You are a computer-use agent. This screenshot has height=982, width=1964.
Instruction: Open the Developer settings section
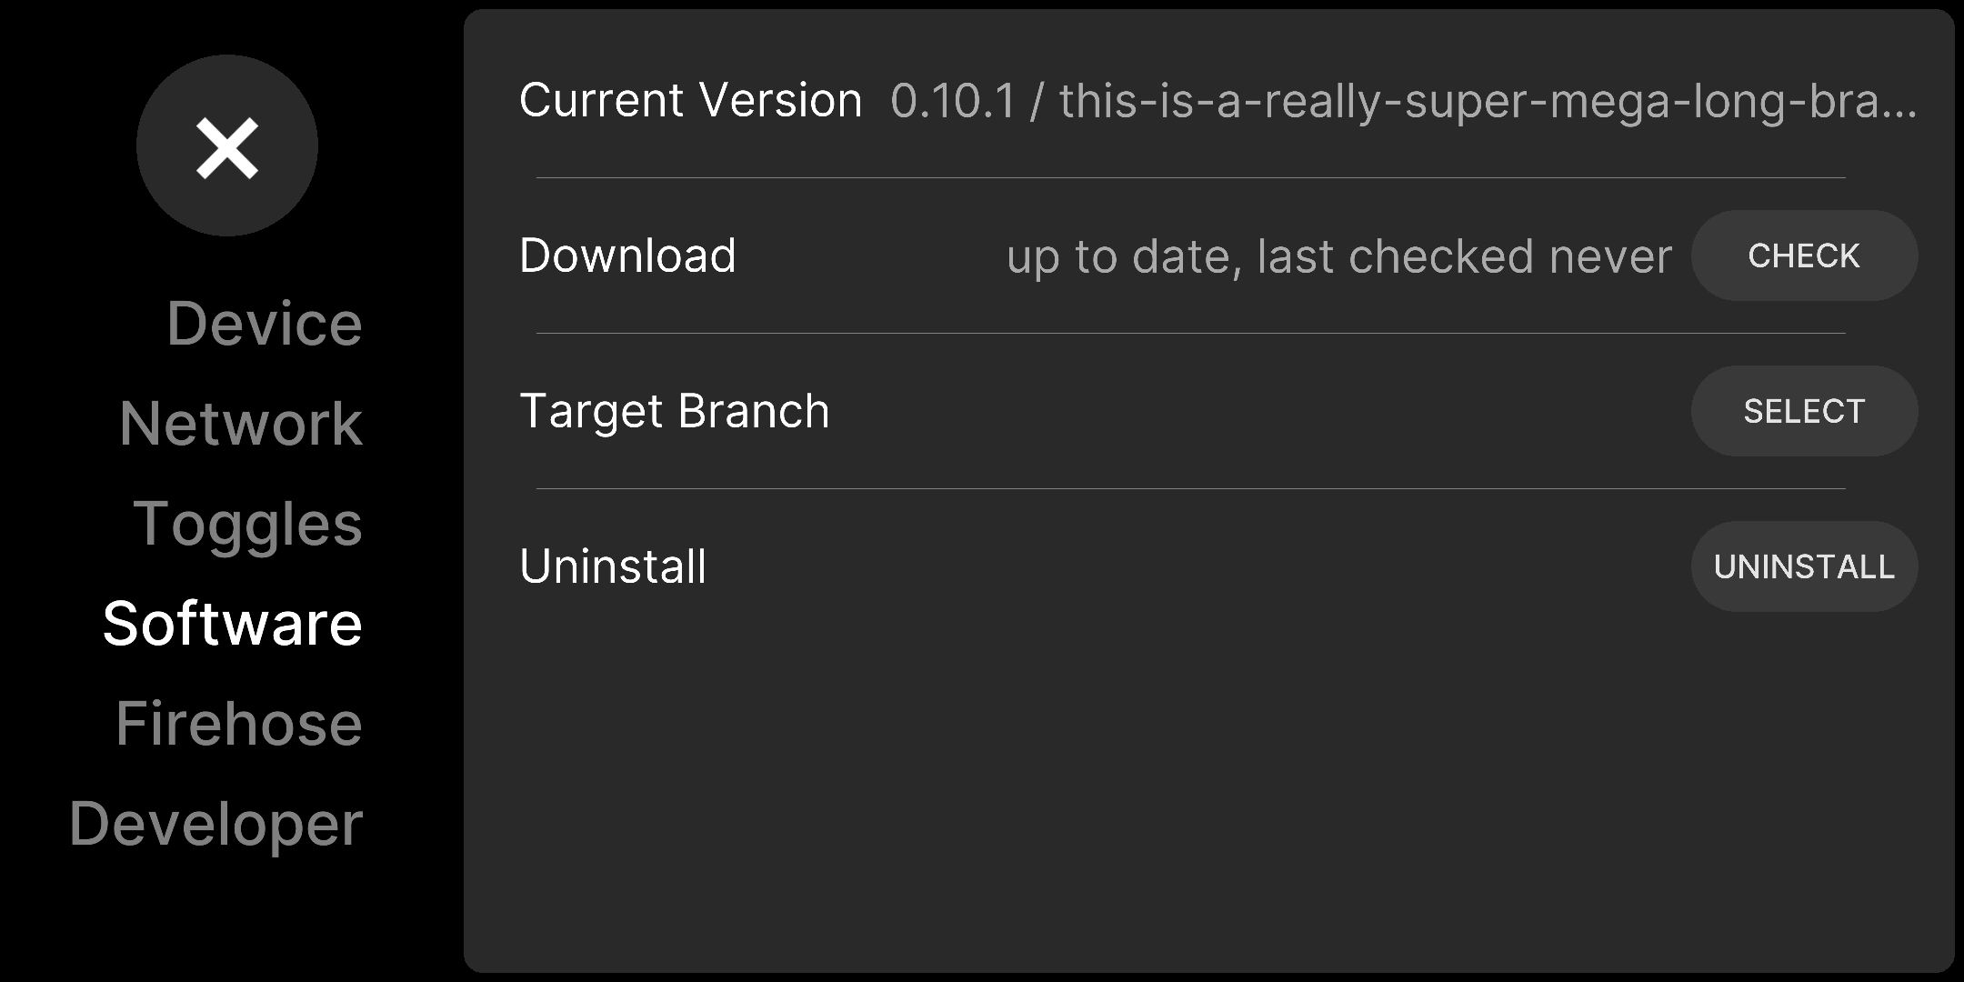coord(216,825)
